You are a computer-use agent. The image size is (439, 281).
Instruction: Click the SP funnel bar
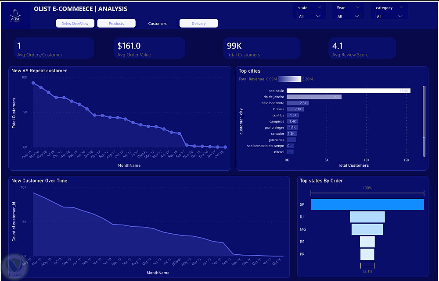tap(367, 204)
